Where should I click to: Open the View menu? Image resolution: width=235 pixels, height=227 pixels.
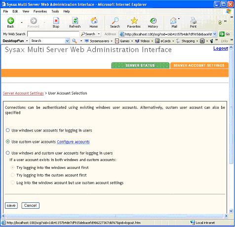coord(26,11)
